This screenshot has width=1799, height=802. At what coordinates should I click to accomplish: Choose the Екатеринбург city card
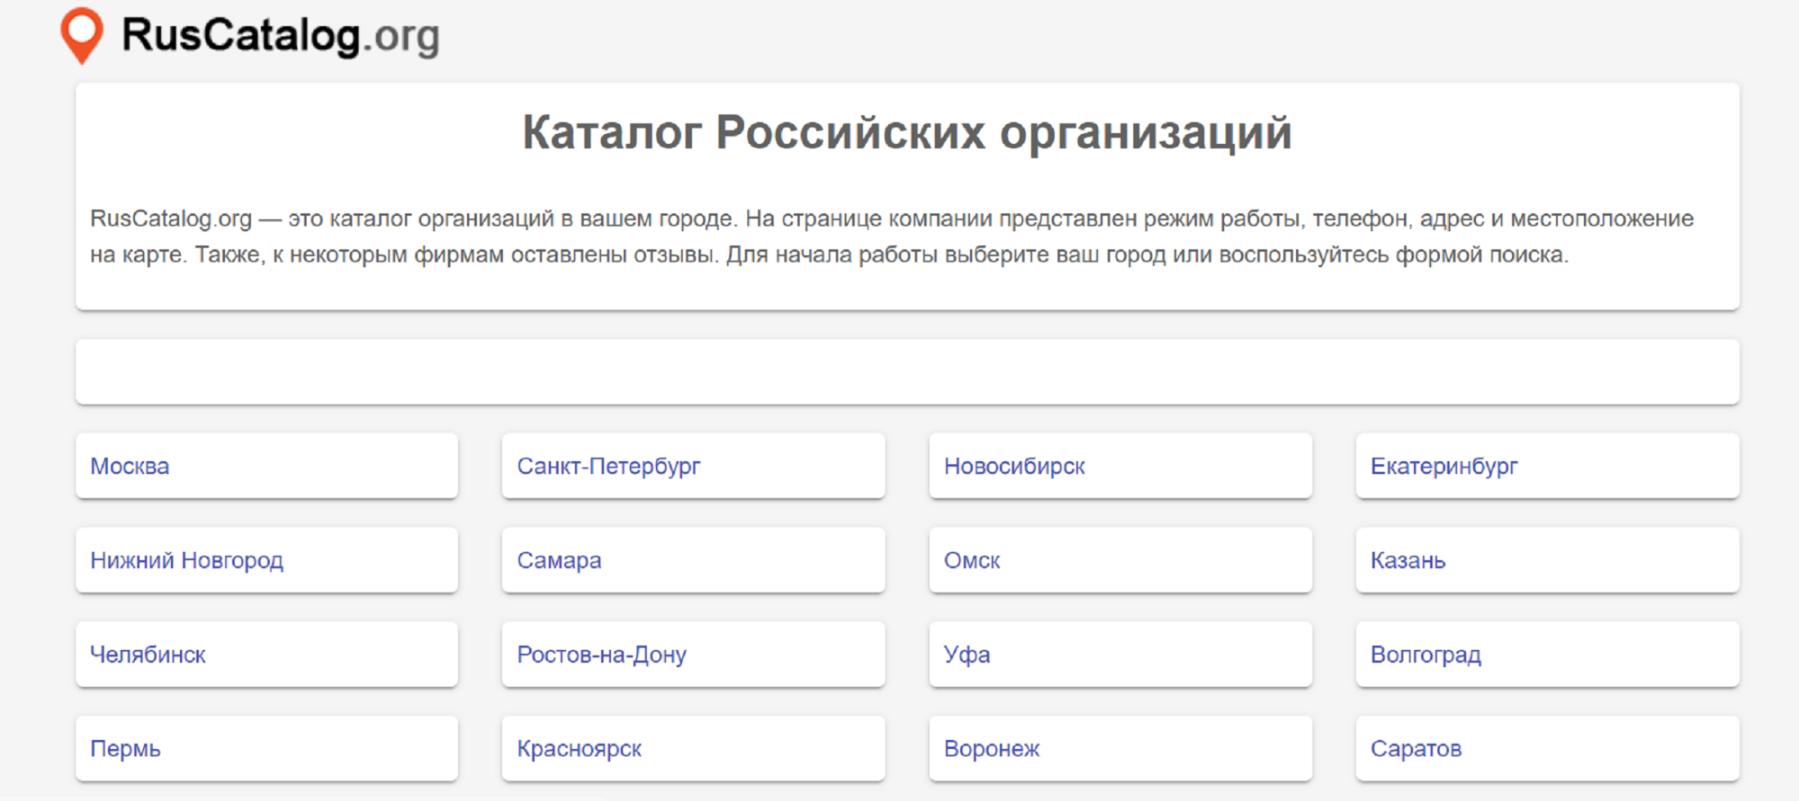point(1547,466)
